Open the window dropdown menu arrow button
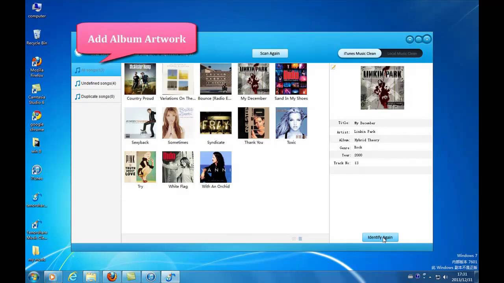Image resolution: width=504 pixels, height=283 pixels. (x=410, y=39)
